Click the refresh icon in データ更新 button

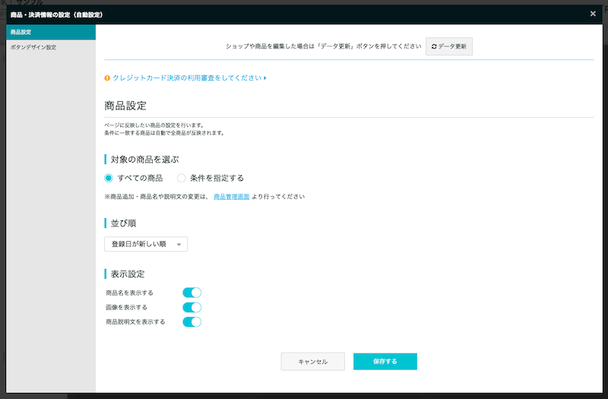click(x=434, y=46)
